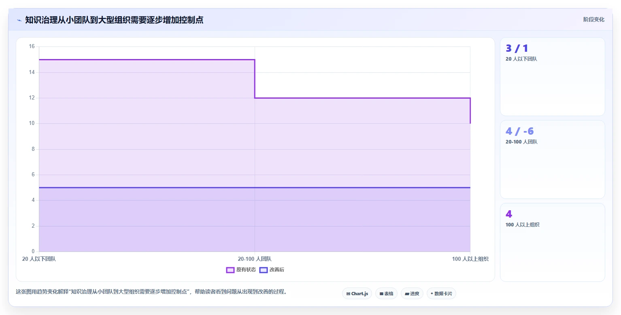Image resolution: width=621 pixels, height=315 pixels.
Task: Click the 阶段变化 label in the header
Action: (x=594, y=19)
